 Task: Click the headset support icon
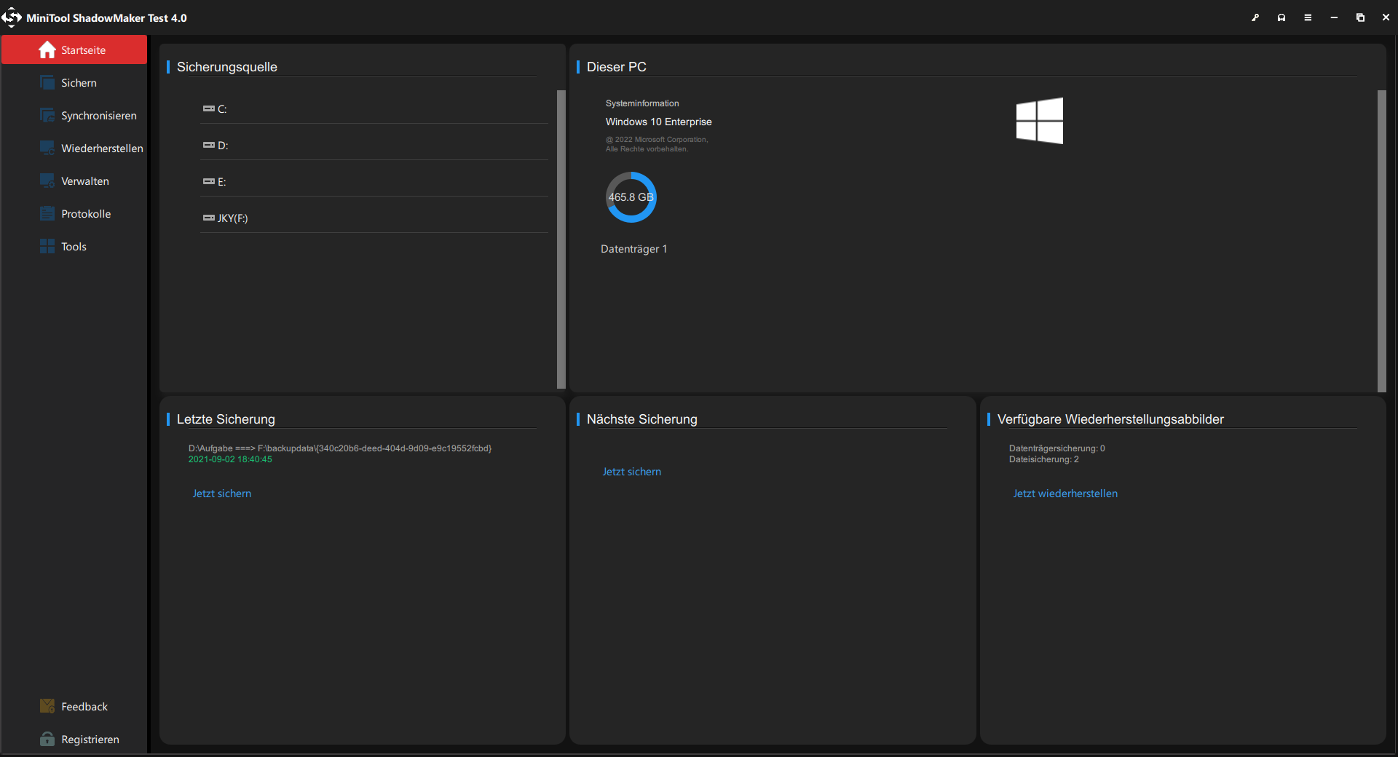coord(1281,17)
